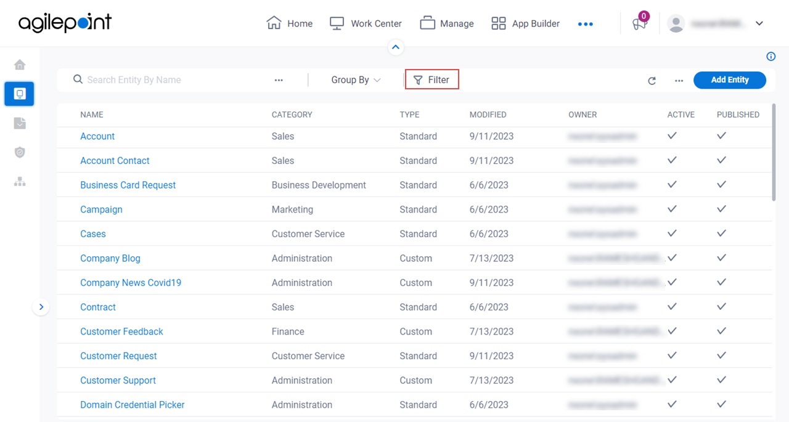The image size is (789, 422).
Task: Open the Customer Request entity
Action: pyautogui.click(x=118, y=356)
